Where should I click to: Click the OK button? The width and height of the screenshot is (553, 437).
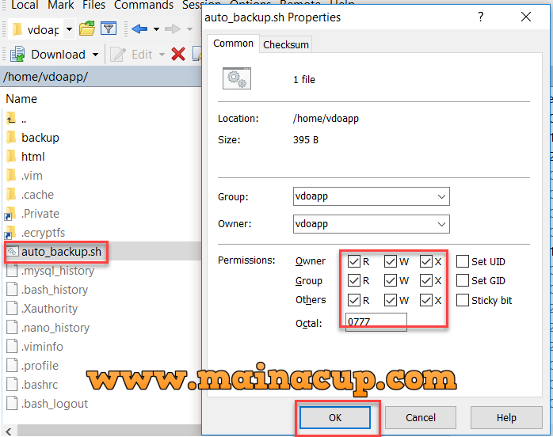point(335,418)
